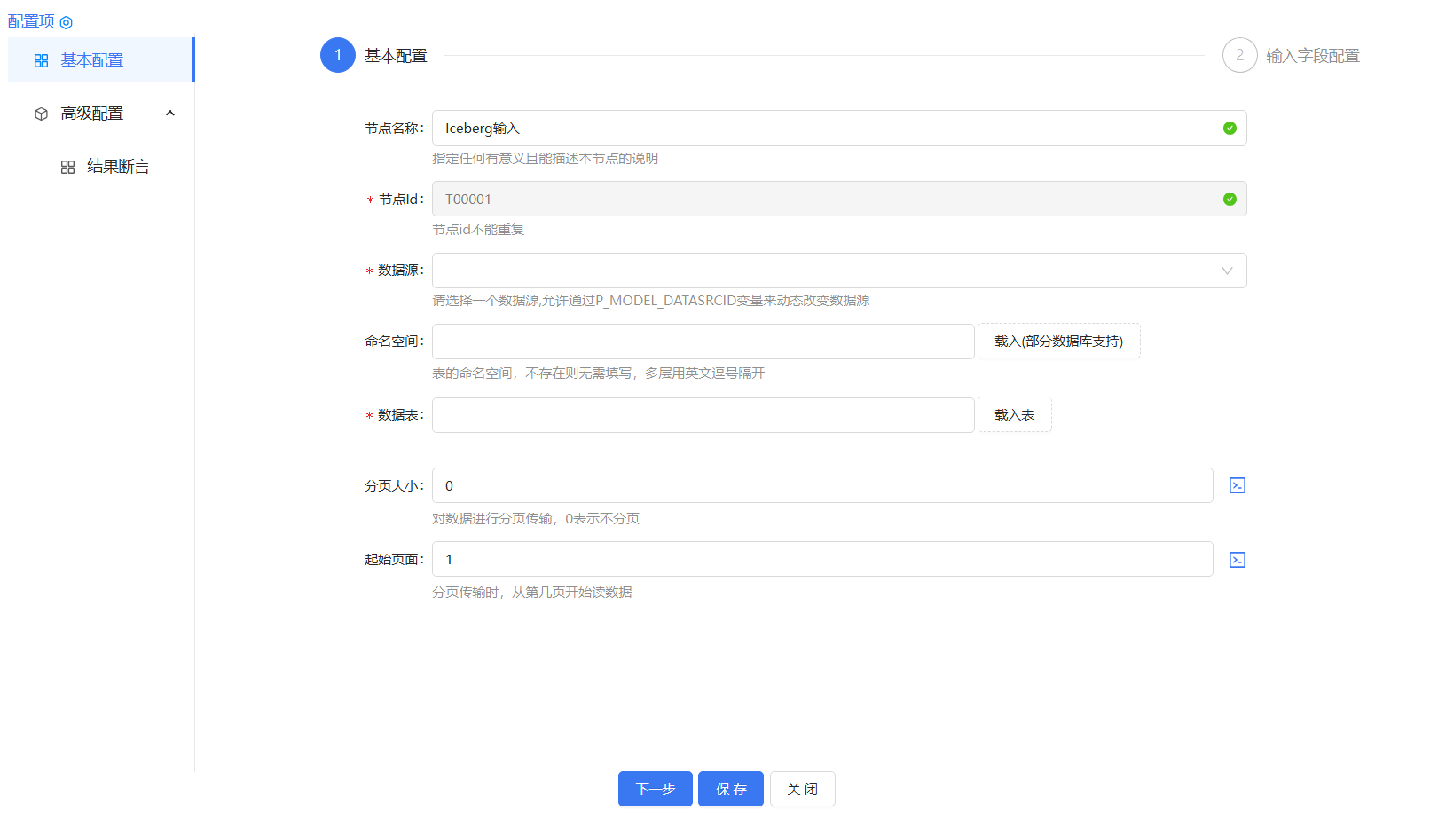Click the 保存 button
This screenshot has width=1430, height=818.
[730, 789]
